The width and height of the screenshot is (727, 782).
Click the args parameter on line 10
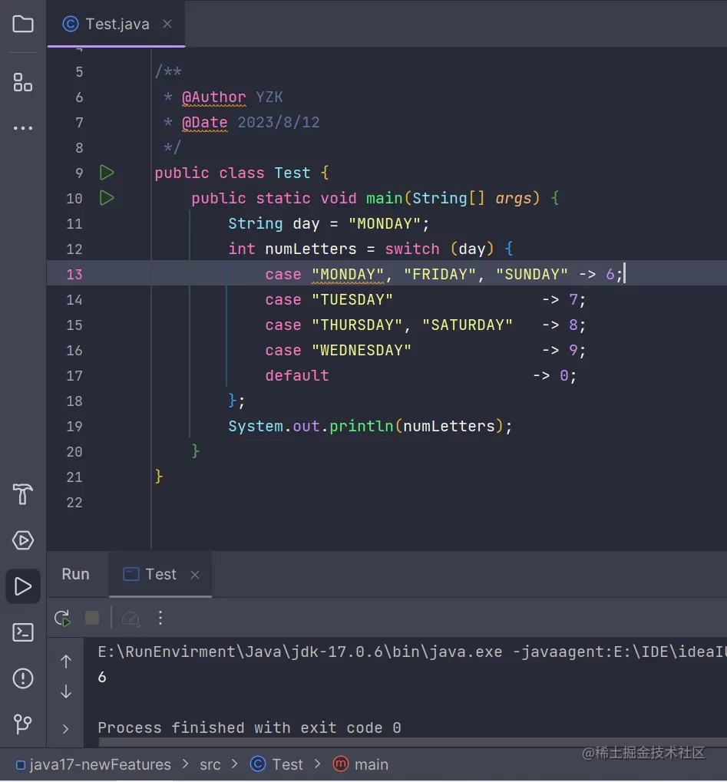(514, 199)
